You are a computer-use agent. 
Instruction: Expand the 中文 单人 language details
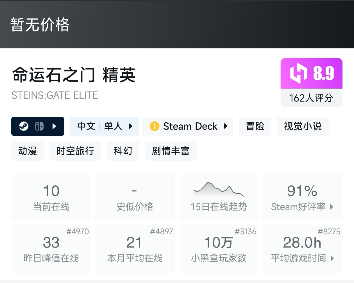[x=131, y=126]
